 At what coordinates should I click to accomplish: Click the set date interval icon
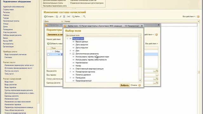[x=69, y=16]
